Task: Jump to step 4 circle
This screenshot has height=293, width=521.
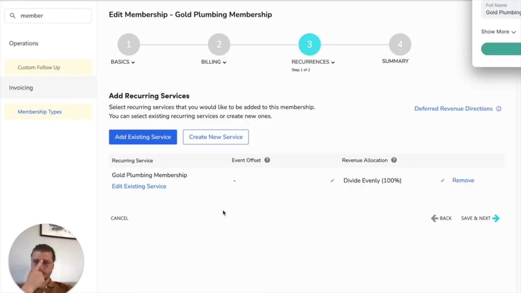Action: 400,44
